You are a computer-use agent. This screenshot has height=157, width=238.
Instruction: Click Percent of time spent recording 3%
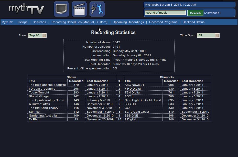point(115,68)
